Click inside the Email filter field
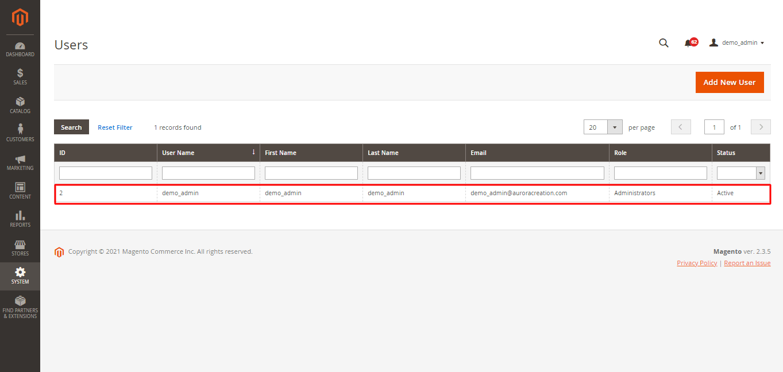783x372 pixels. pyautogui.click(x=537, y=172)
